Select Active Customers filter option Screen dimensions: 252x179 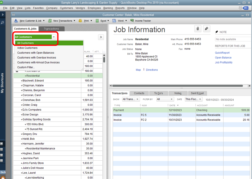click(49, 48)
